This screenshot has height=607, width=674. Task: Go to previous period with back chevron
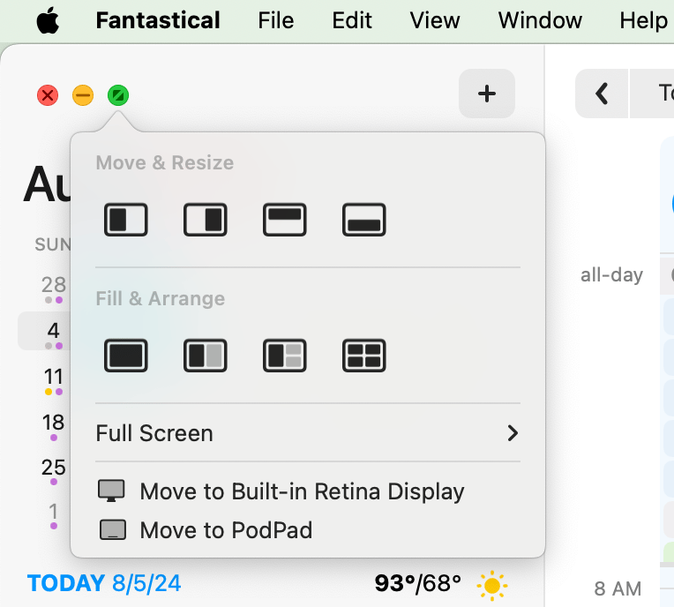coord(602,94)
